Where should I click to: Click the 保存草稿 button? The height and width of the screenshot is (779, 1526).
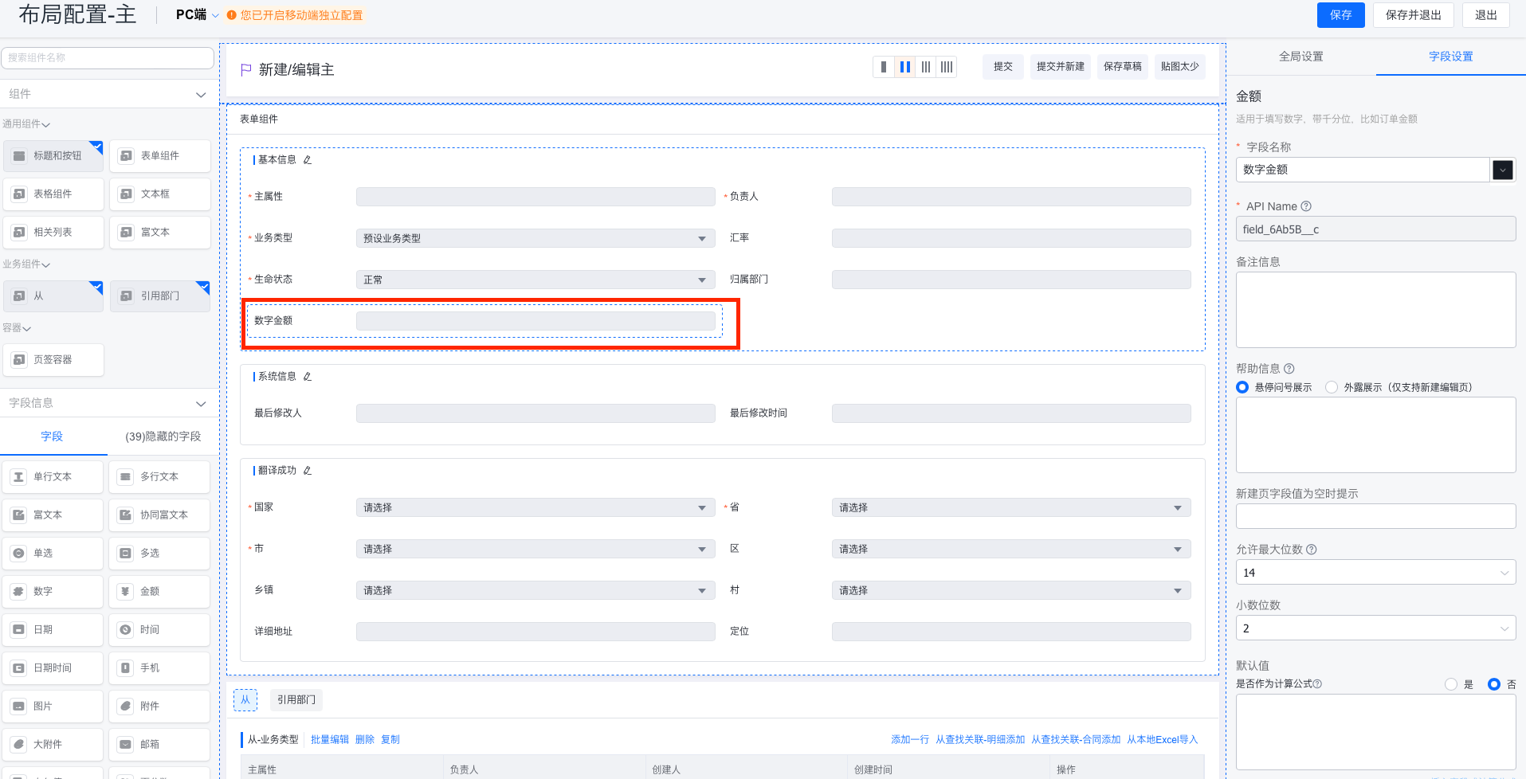click(x=1122, y=67)
